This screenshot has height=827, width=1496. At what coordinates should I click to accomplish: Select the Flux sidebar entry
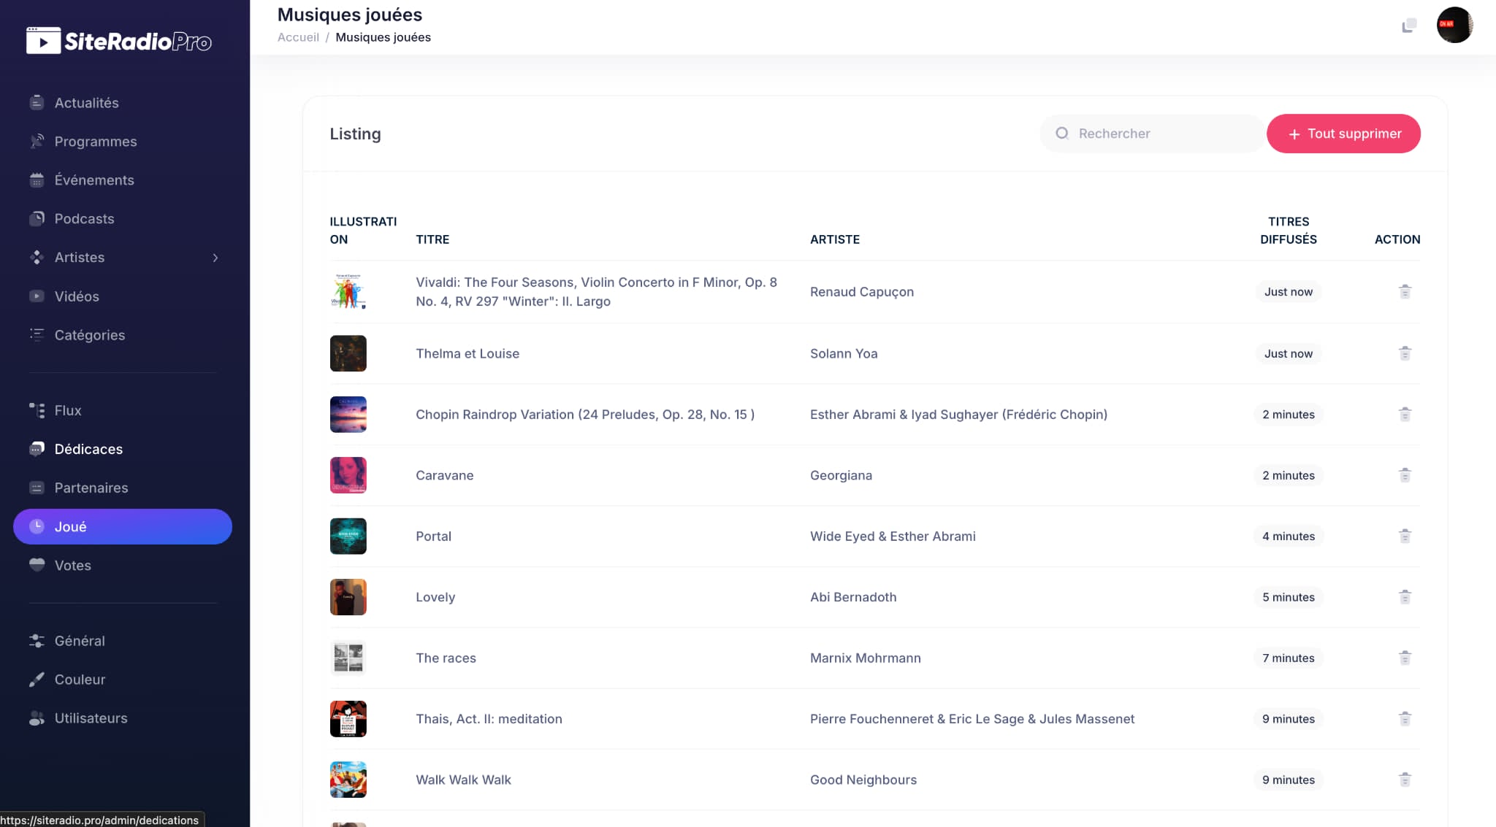[x=68, y=410]
